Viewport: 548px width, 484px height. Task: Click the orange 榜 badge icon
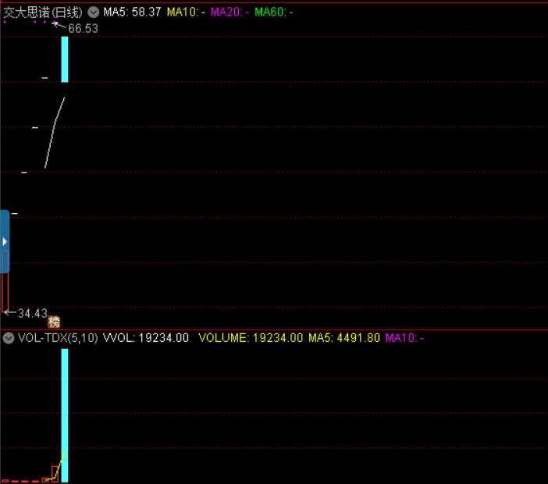[54, 322]
